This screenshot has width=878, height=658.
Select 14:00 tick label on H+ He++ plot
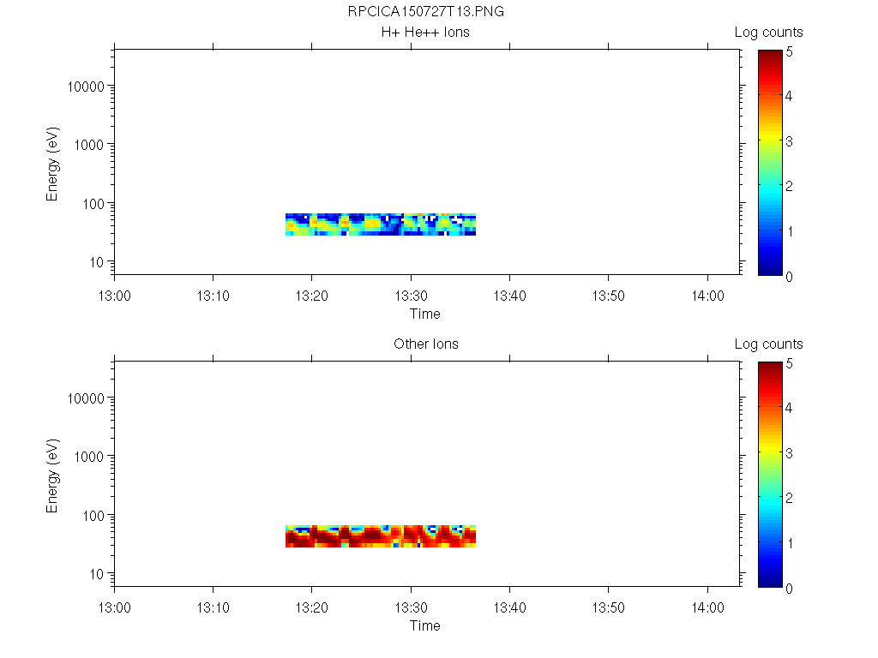point(707,296)
